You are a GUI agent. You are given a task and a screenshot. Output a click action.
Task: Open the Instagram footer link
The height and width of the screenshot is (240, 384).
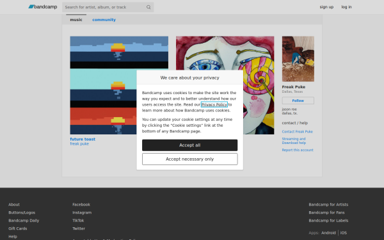pyautogui.click(x=82, y=212)
